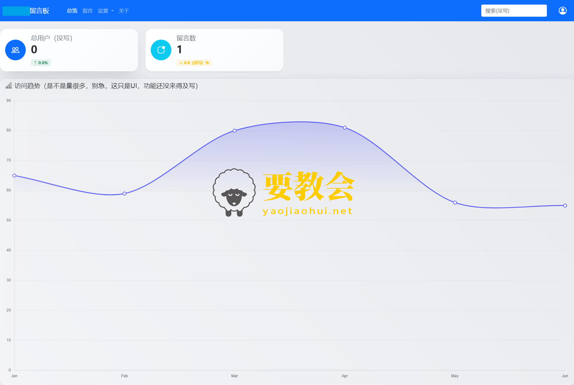Click the 留言数 card label
Screen dimensions: 574x385
[186, 38]
